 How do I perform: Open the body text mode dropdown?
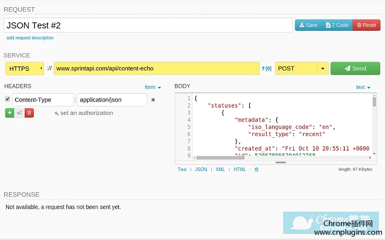pyautogui.click(x=363, y=87)
